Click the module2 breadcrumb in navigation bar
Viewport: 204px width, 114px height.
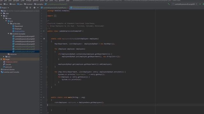[x=28, y=4]
